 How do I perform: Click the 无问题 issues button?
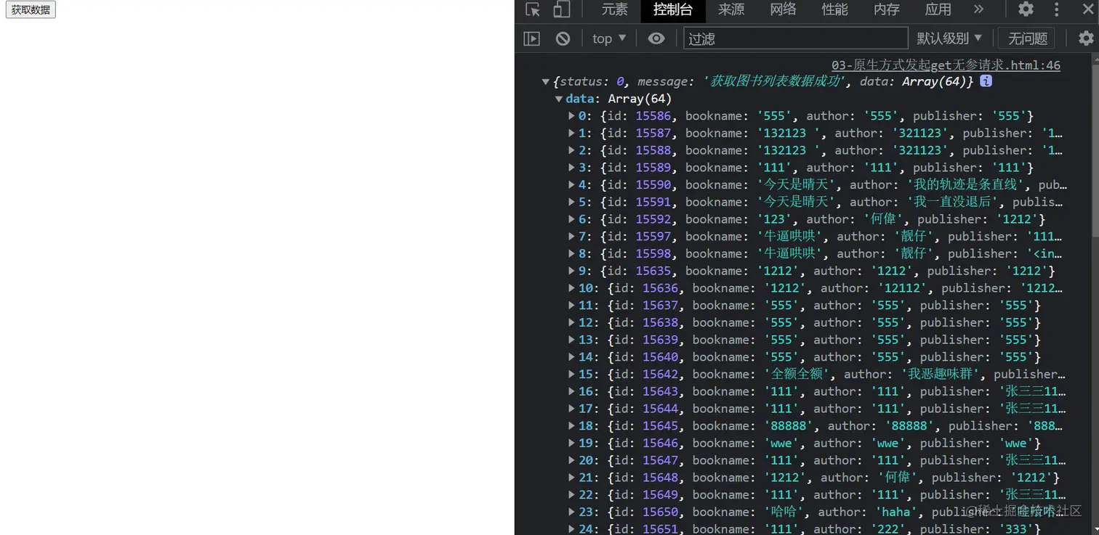point(1028,38)
